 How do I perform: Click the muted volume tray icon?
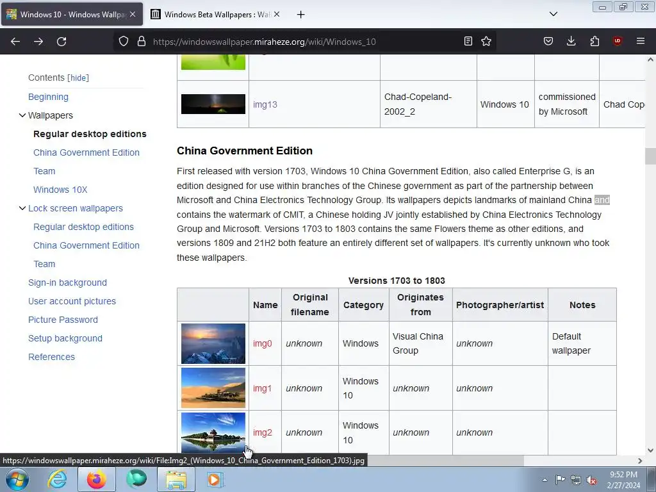[591, 480]
